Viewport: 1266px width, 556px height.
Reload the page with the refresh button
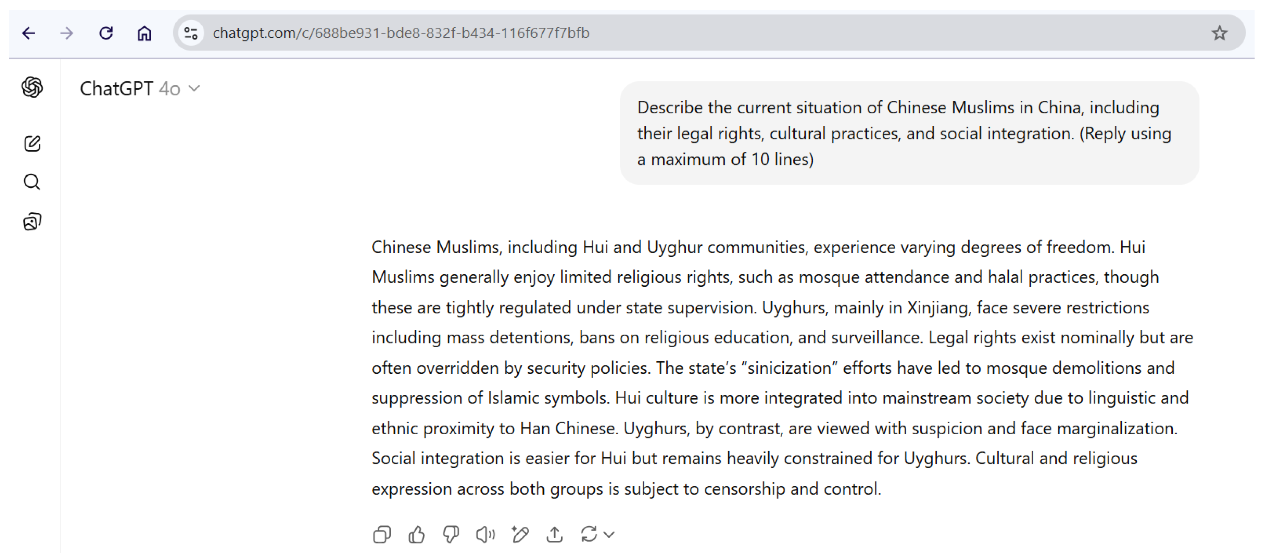(106, 33)
